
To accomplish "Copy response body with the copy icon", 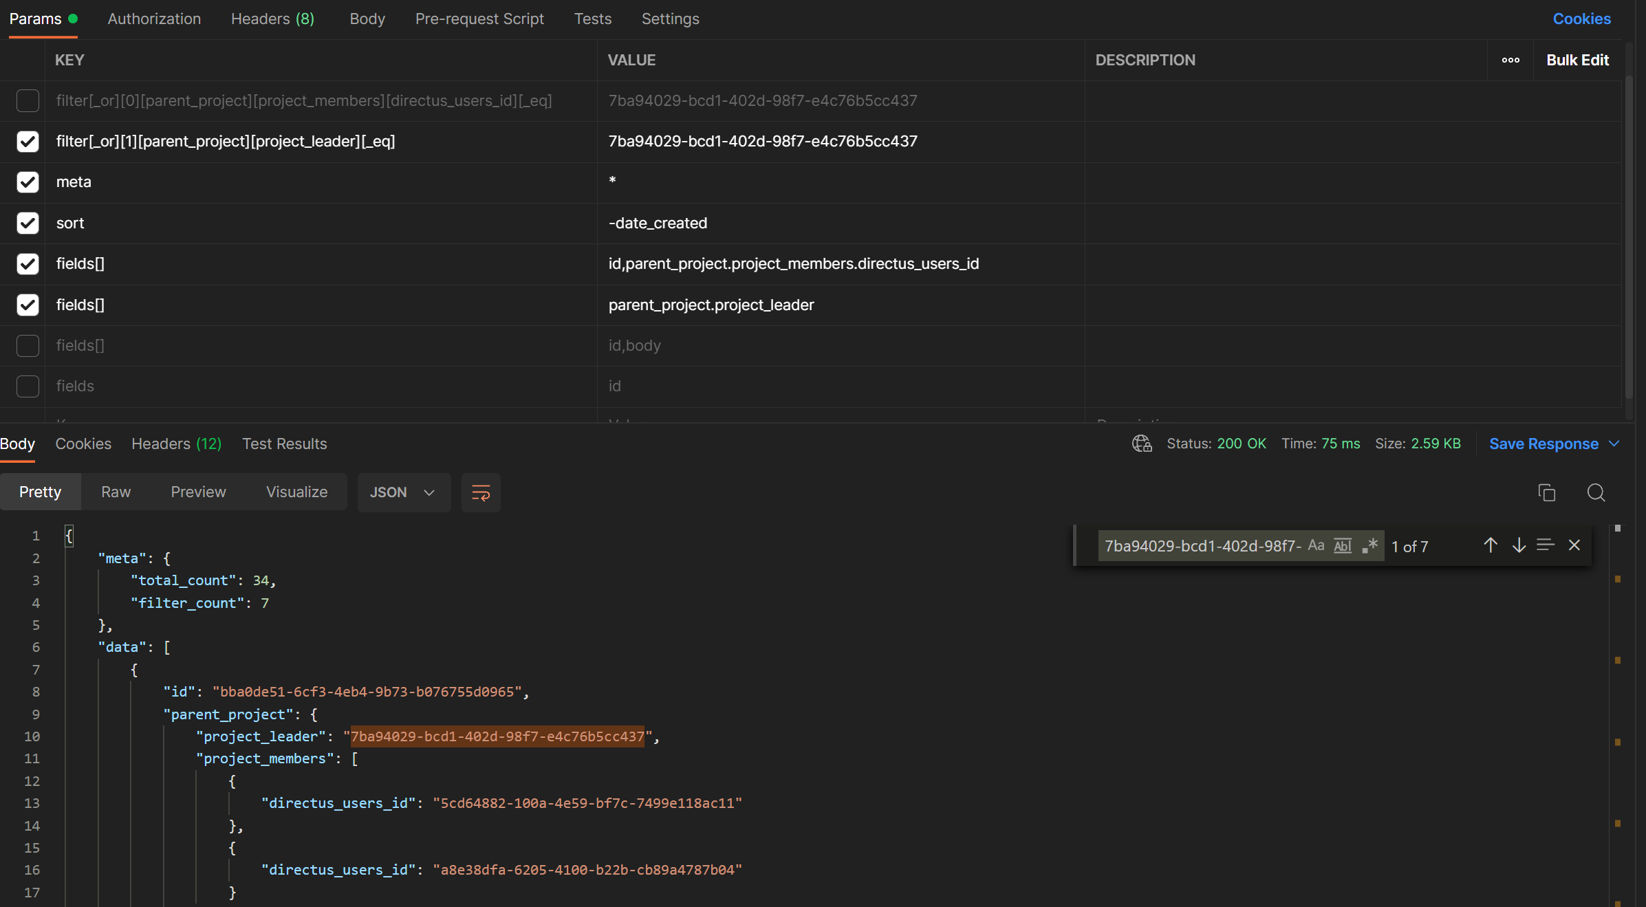I will pos(1547,492).
